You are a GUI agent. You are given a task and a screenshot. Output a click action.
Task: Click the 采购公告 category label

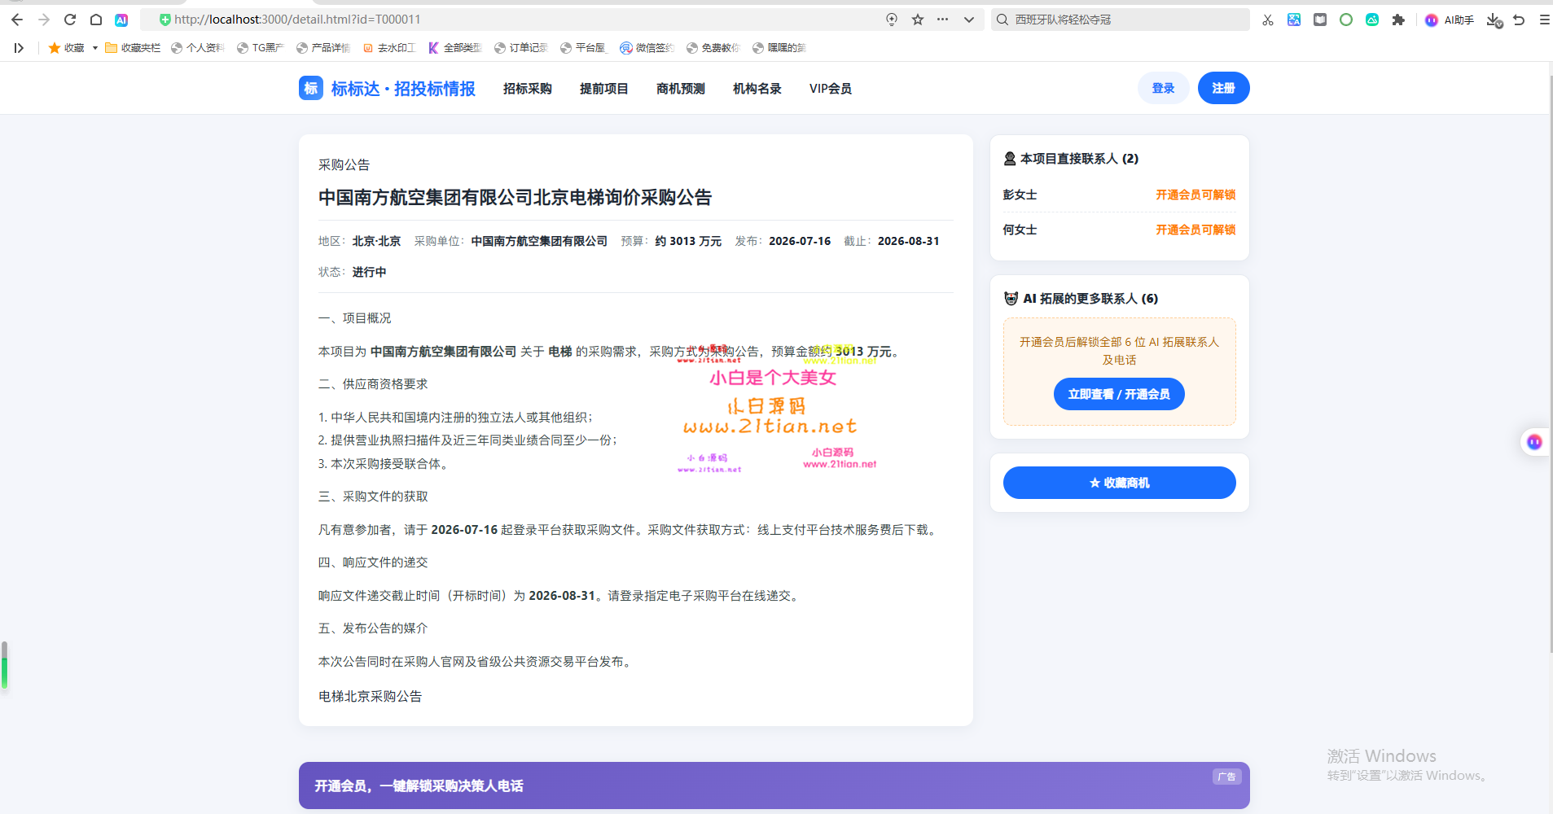pos(344,164)
